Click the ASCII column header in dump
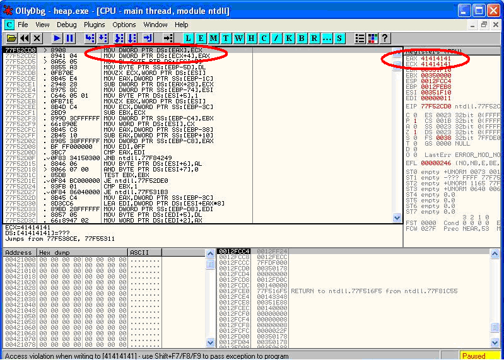This screenshot has width=504, height=360. click(144, 252)
